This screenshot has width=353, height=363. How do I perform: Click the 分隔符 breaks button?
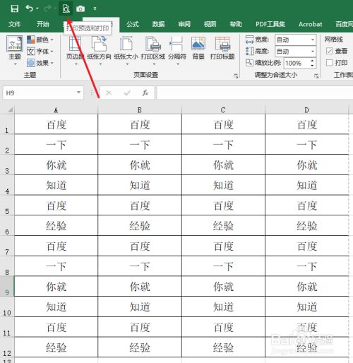177,50
